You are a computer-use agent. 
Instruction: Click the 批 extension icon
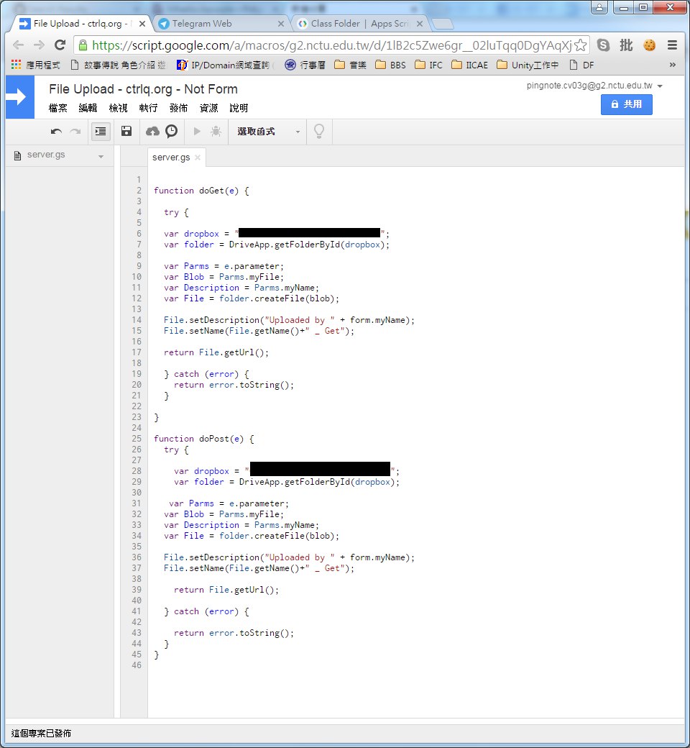click(x=626, y=45)
